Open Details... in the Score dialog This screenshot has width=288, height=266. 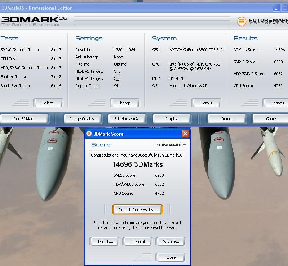tap(104, 242)
